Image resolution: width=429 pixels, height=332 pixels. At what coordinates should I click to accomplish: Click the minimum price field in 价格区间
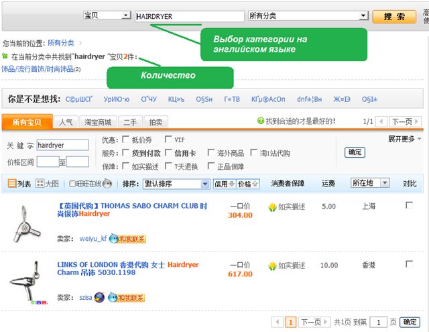coord(48,162)
